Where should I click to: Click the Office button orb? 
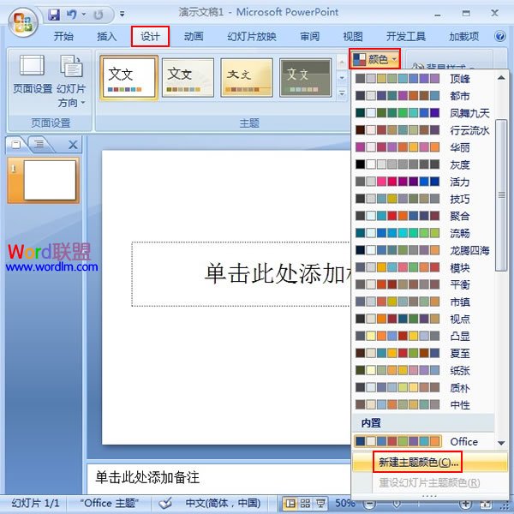pyautogui.click(x=23, y=22)
